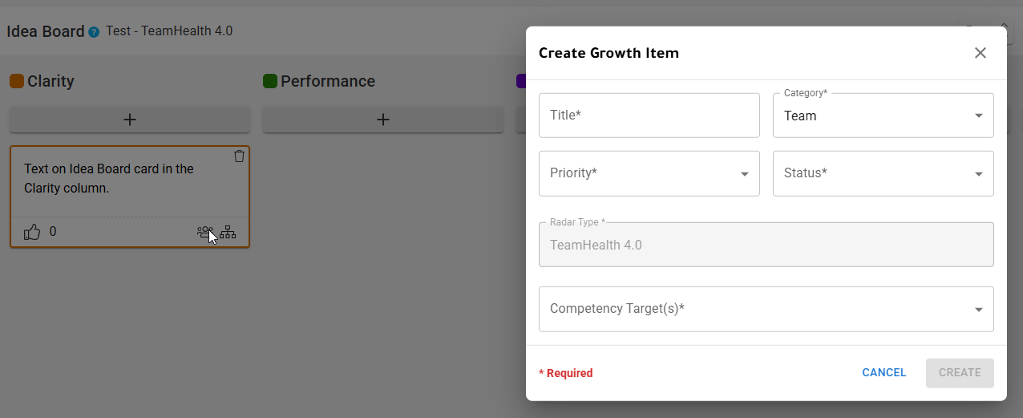The image size is (1023, 418).
Task: Expand the Status dropdown
Action: point(883,173)
